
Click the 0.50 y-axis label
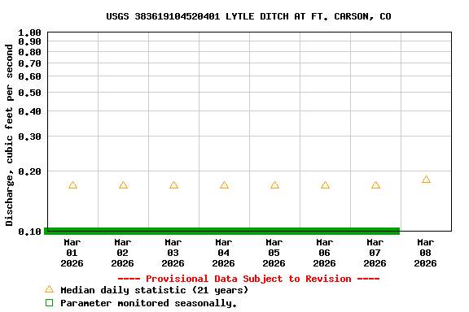29,93
